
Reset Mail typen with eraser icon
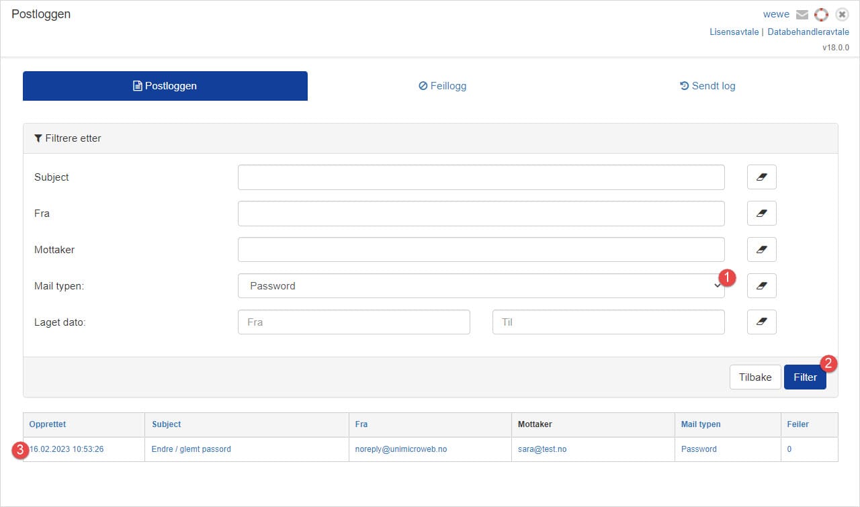[761, 286]
